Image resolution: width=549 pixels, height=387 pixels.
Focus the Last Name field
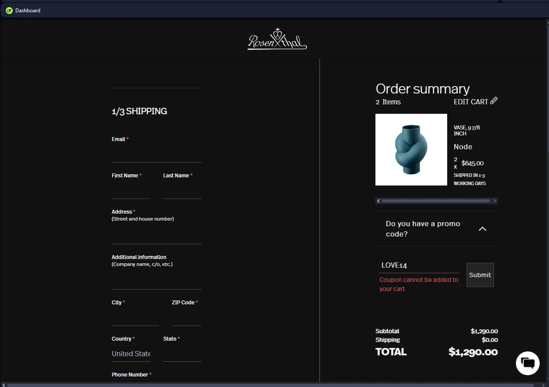tap(182, 191)
